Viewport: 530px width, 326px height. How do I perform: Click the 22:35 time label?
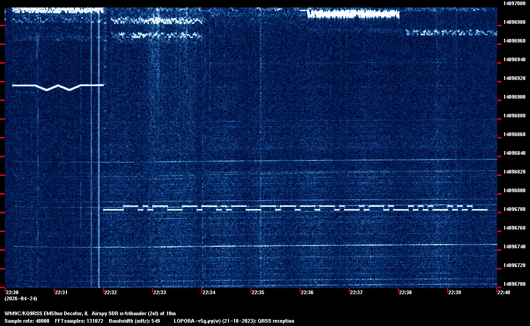coord(258,293)
